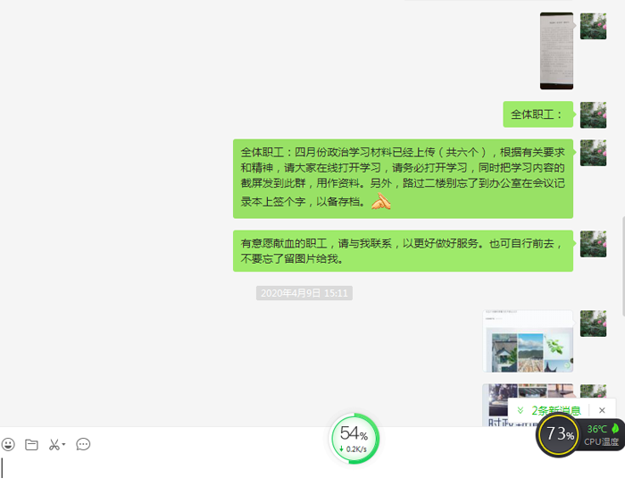Viewport: 625px width, 495px height.
Task: Dismiss the new messages notification
Action: (x=602, y=410)
